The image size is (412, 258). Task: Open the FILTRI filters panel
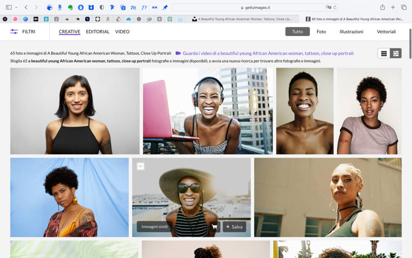(23, 31)
